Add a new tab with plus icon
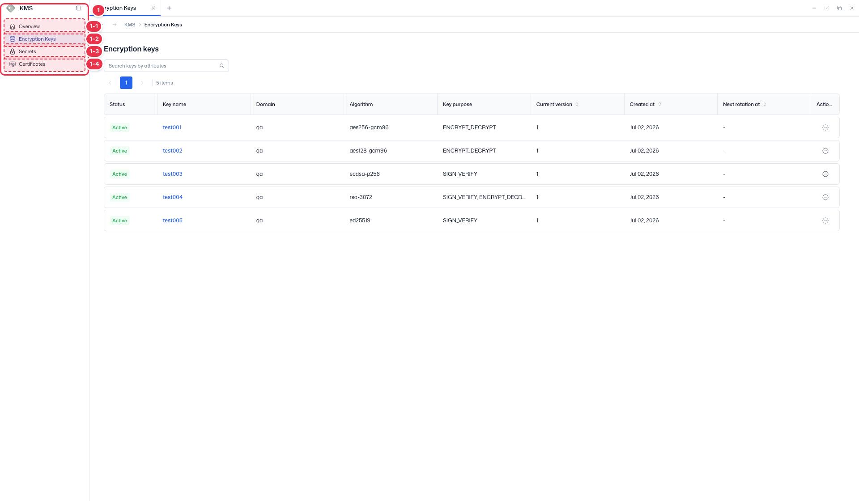This screenshot has width=859, height=501. (169, 8)
